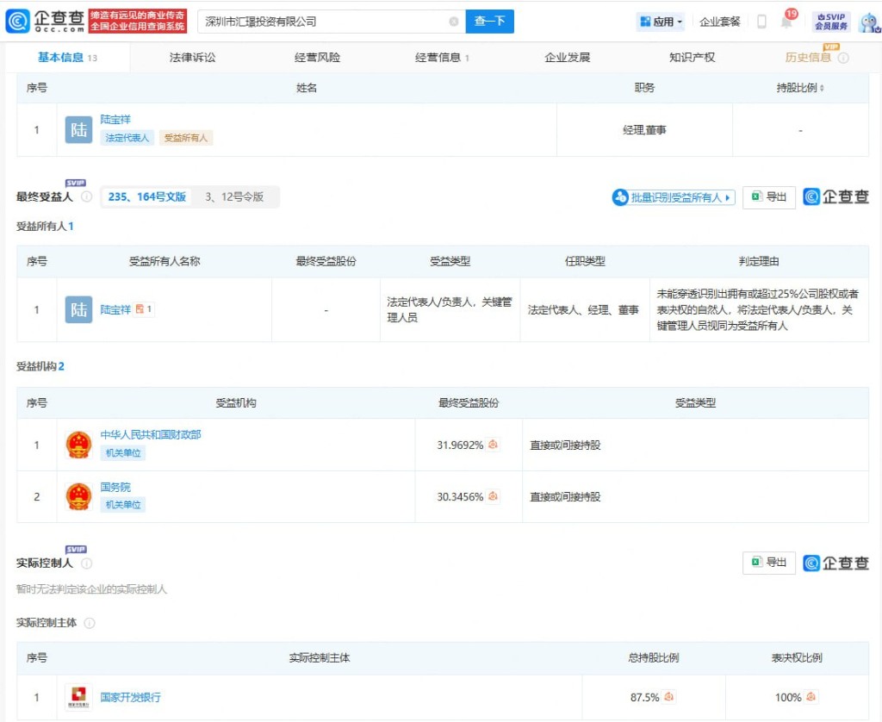Viewport: 882px width, 722px height.
Task: Export 最终受益人 table with 导出
Action: 769,197
